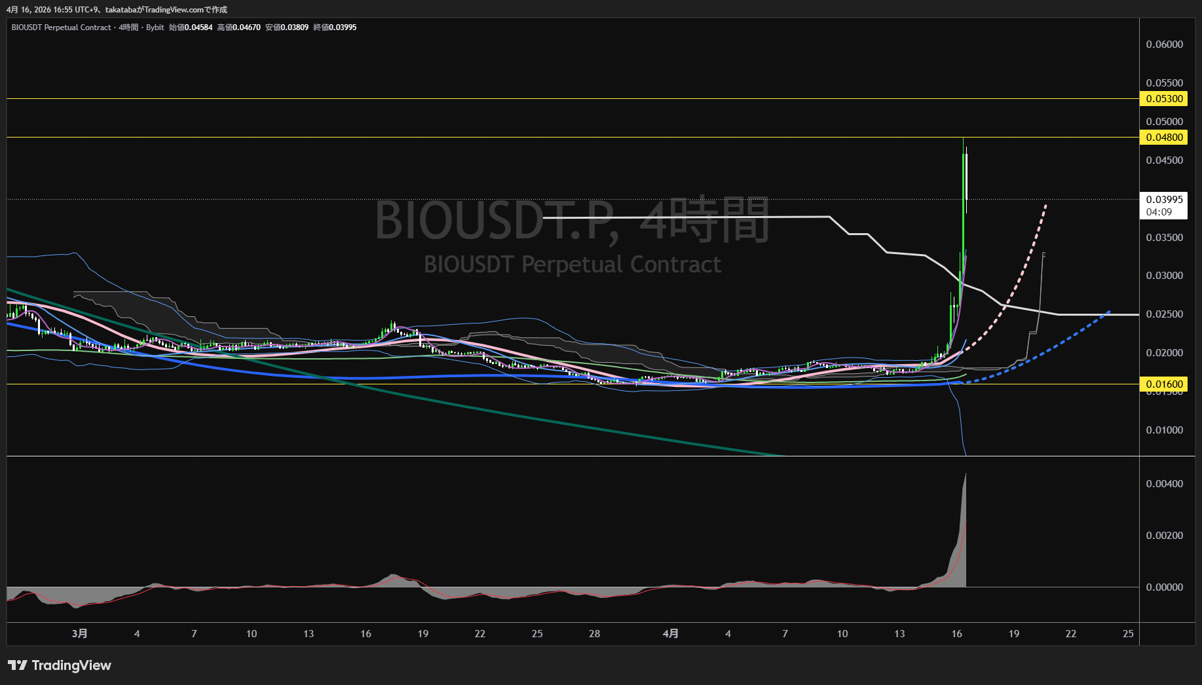Click the current price label 0.03995
This screenshot has width=1202, height=685.
(1163, 200)
